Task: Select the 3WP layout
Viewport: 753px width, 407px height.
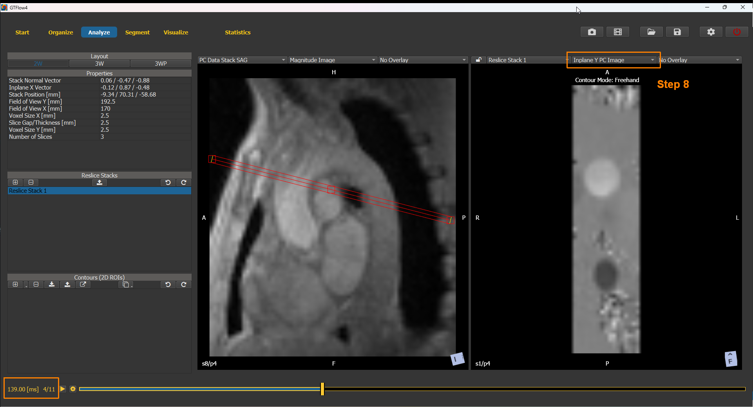Action: tap(161, 63)
